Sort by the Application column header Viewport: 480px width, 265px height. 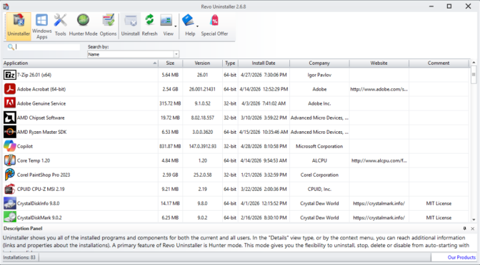tap(81, 63)
